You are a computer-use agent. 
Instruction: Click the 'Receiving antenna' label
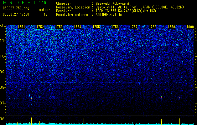click(72, 15)
